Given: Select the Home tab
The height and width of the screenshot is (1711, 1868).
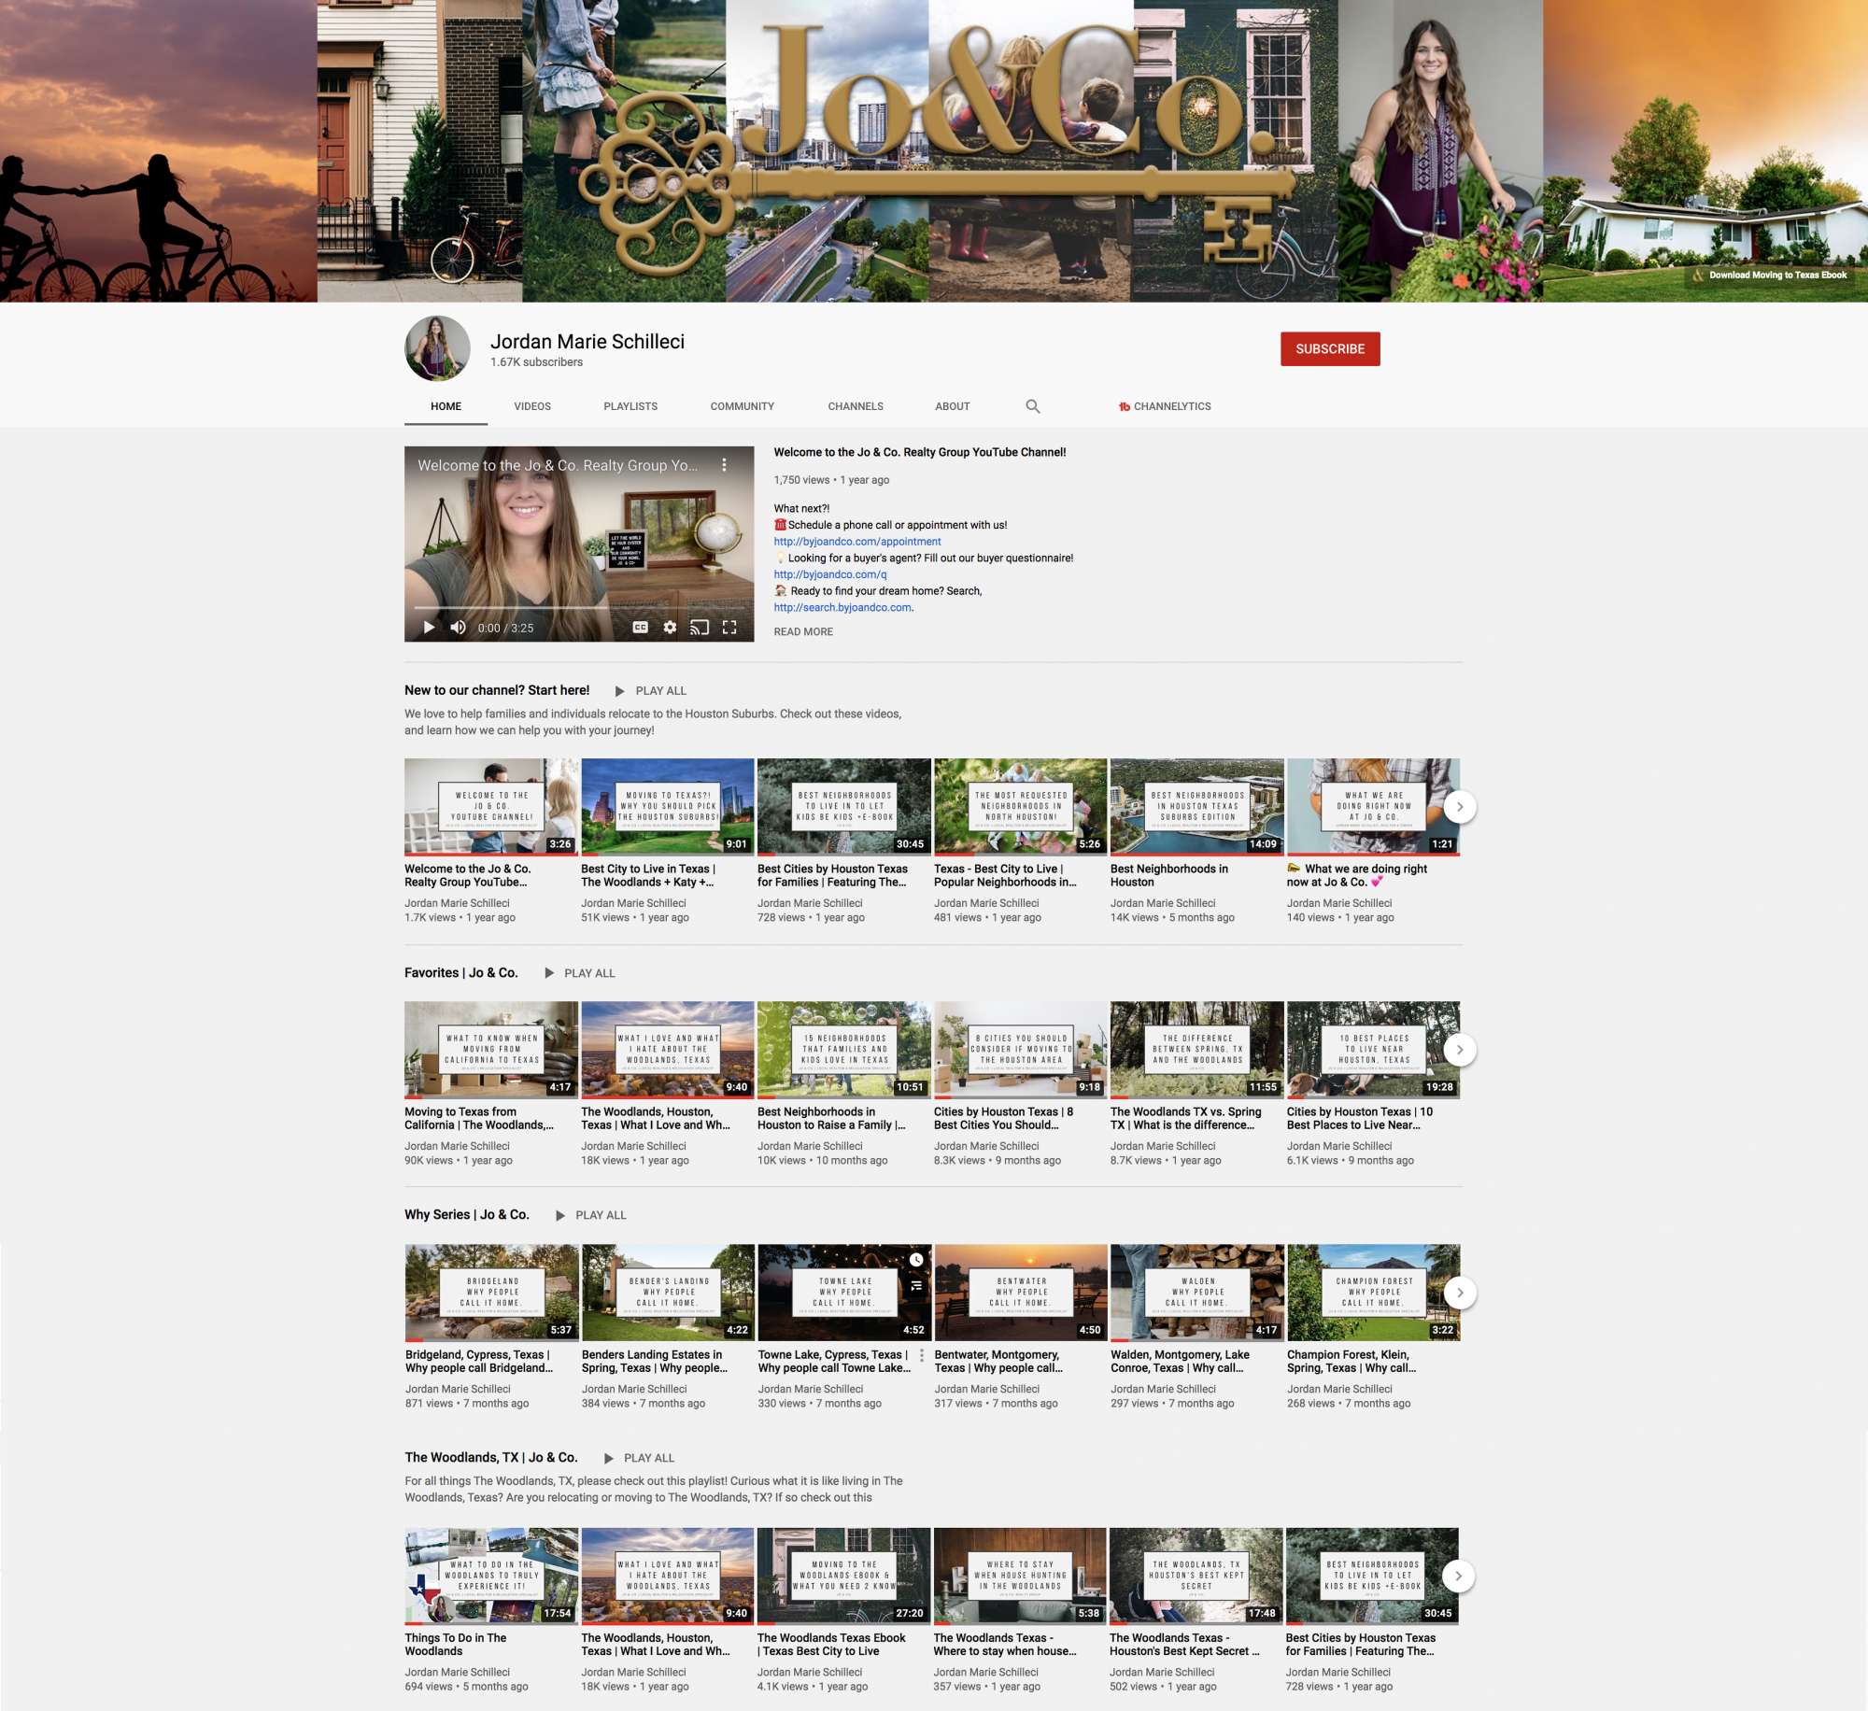Looking at the screenshot, I should coord(446,406).
